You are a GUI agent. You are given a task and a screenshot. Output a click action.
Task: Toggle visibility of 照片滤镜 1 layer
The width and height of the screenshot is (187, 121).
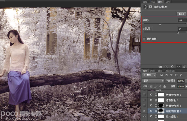(144, 117)
